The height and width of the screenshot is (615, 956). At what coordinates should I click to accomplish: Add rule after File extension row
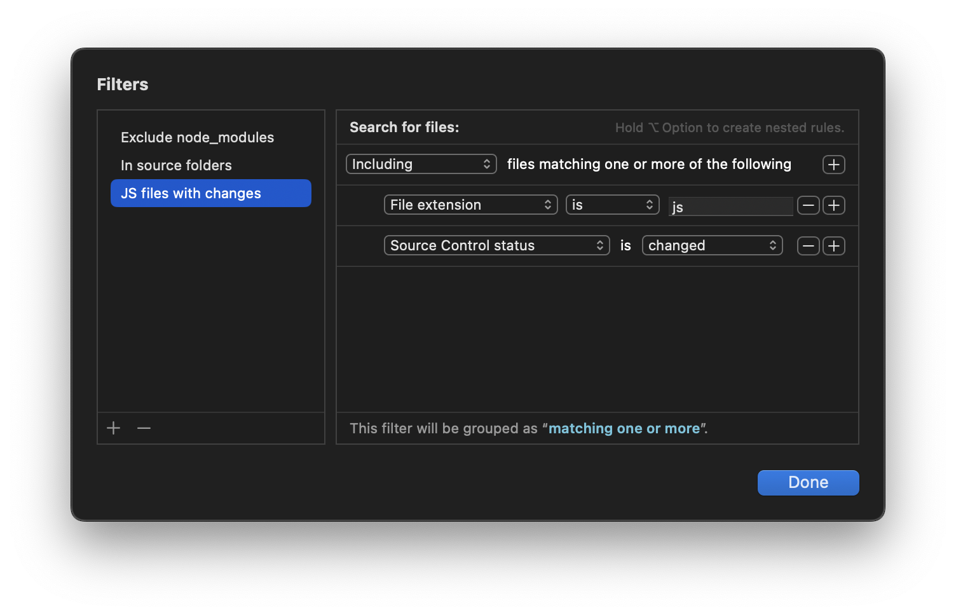click(x=834, y=205)
